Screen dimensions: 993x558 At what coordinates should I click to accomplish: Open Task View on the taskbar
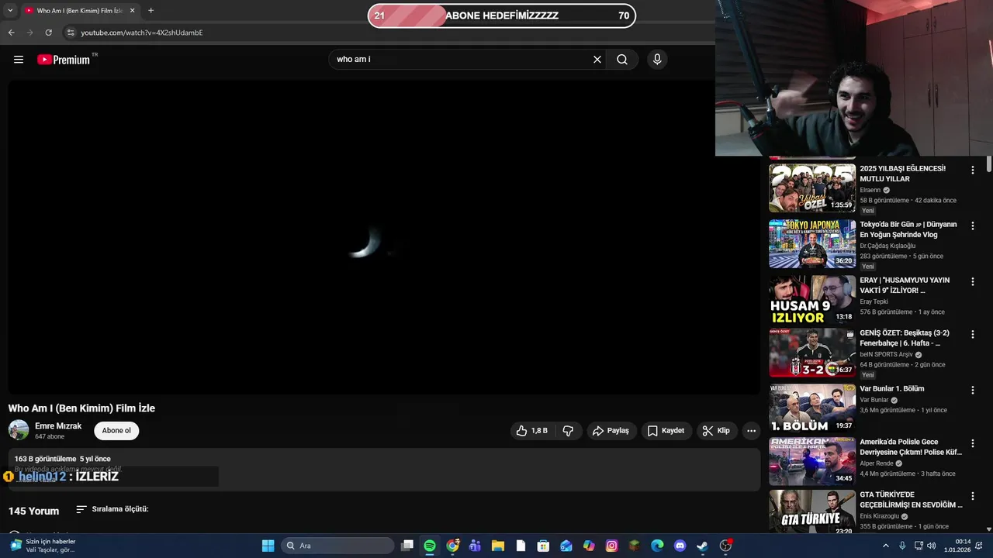[x=407, y=546]
